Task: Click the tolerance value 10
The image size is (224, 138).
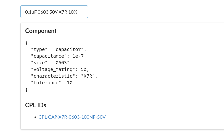Action: pyautogui.click(x=69, y=83)
